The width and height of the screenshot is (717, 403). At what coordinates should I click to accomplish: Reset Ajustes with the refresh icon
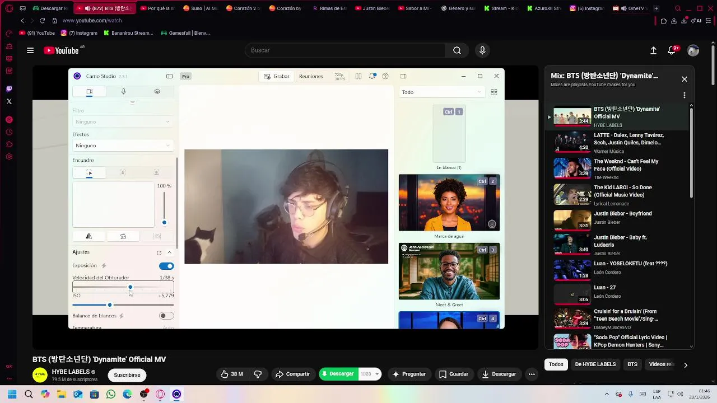[159, 252]
